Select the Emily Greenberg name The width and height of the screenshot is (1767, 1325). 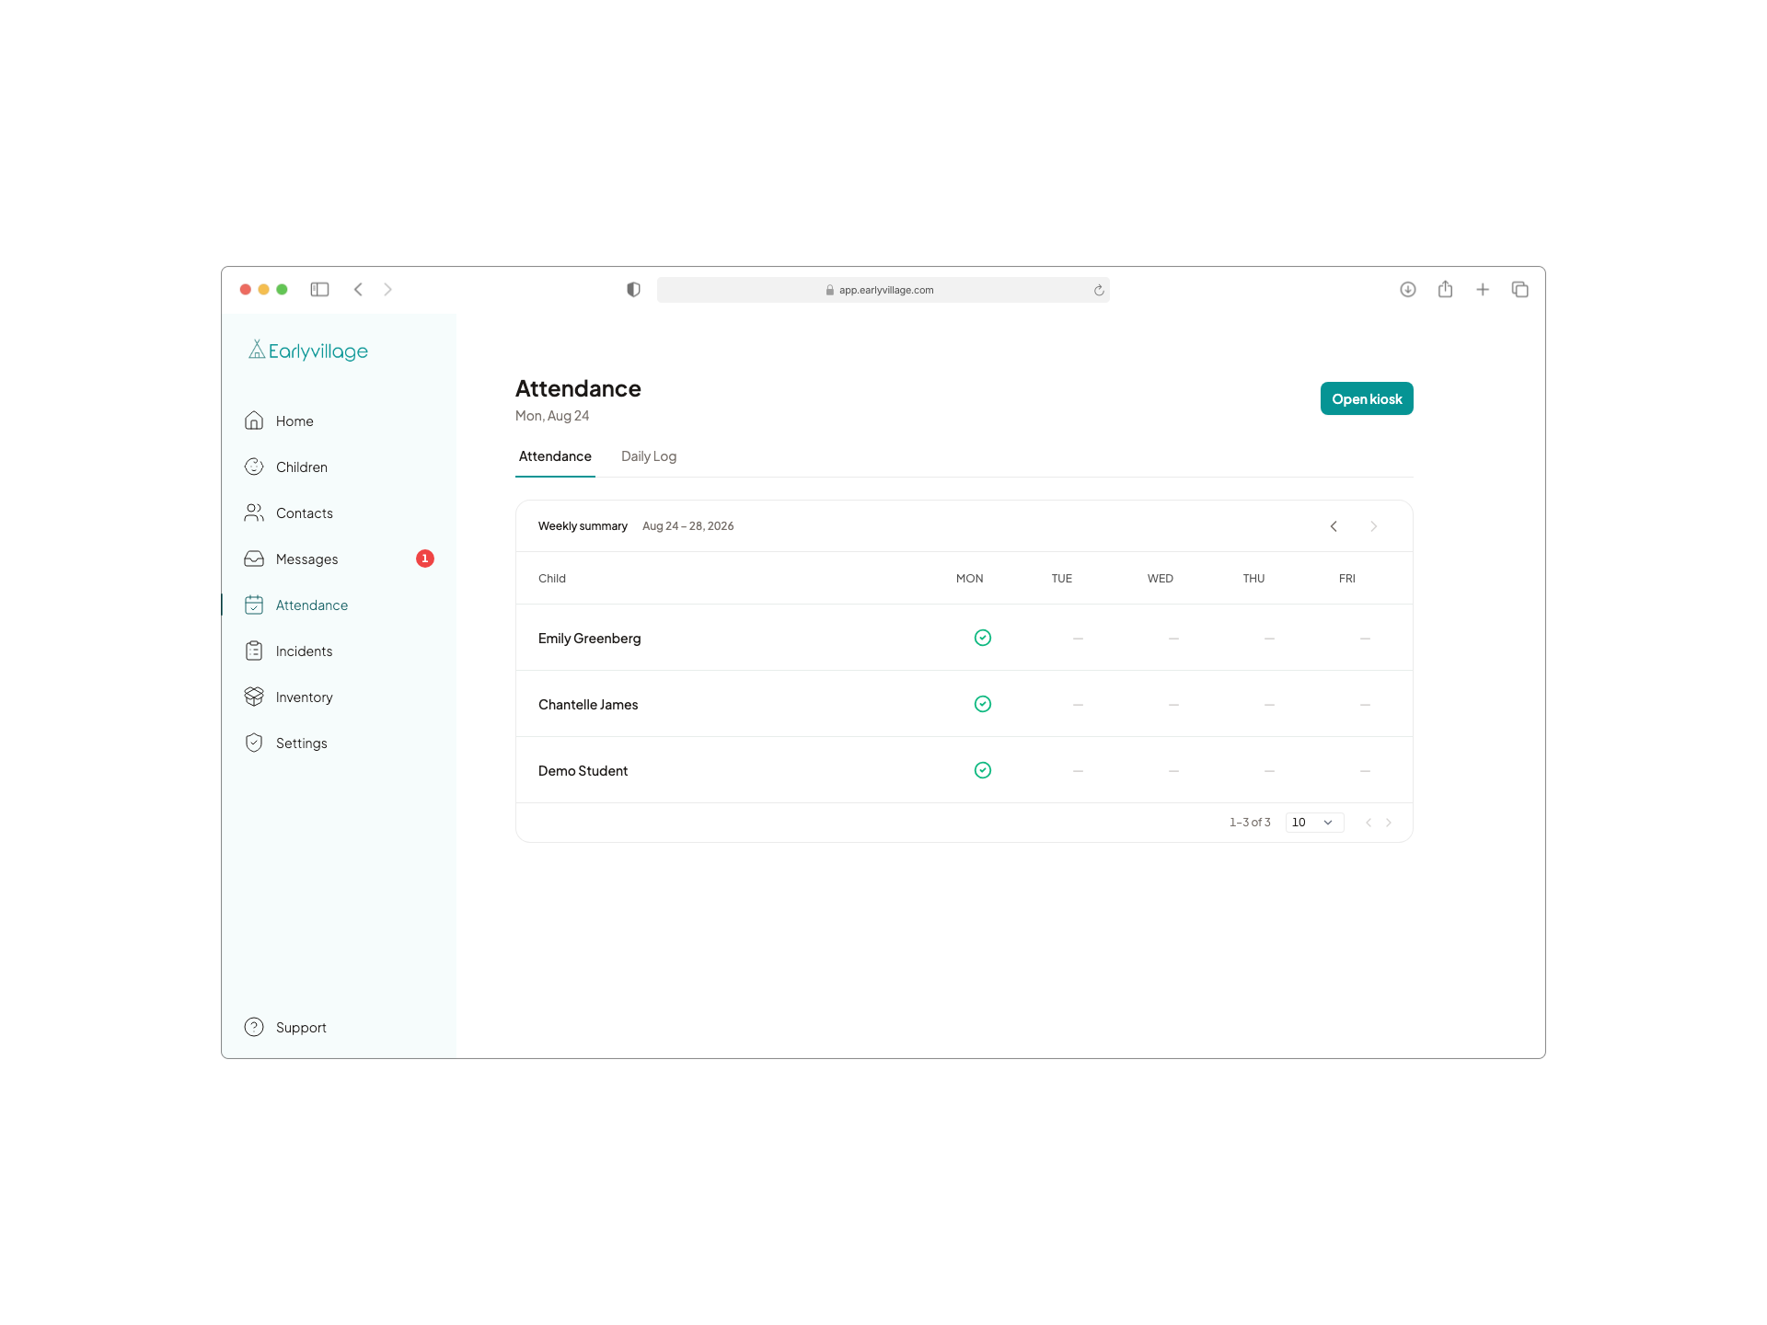point(589,639)
